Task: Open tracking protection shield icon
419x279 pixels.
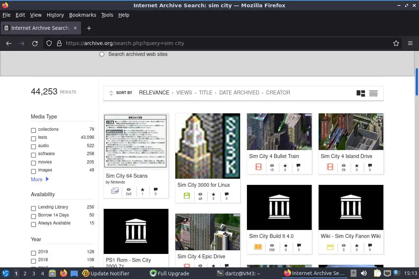Action: point(49,43)
